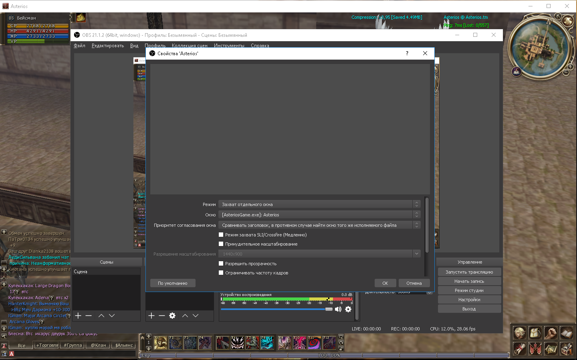Open the Файл menu in OBS
The height and width of the screenshot is (360, 577).
79,46
